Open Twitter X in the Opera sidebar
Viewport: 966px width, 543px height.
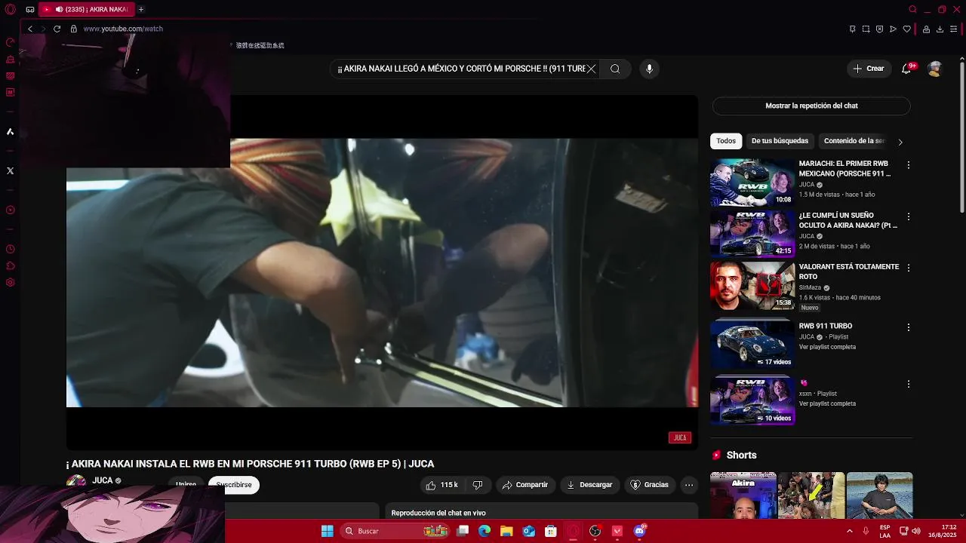tap(10, 171)
